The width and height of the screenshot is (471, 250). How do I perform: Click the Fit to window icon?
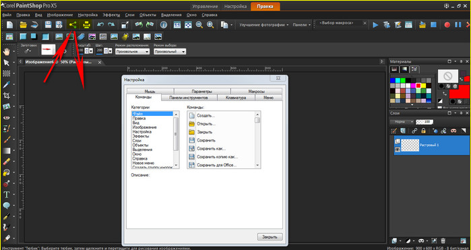pos(188,25)
